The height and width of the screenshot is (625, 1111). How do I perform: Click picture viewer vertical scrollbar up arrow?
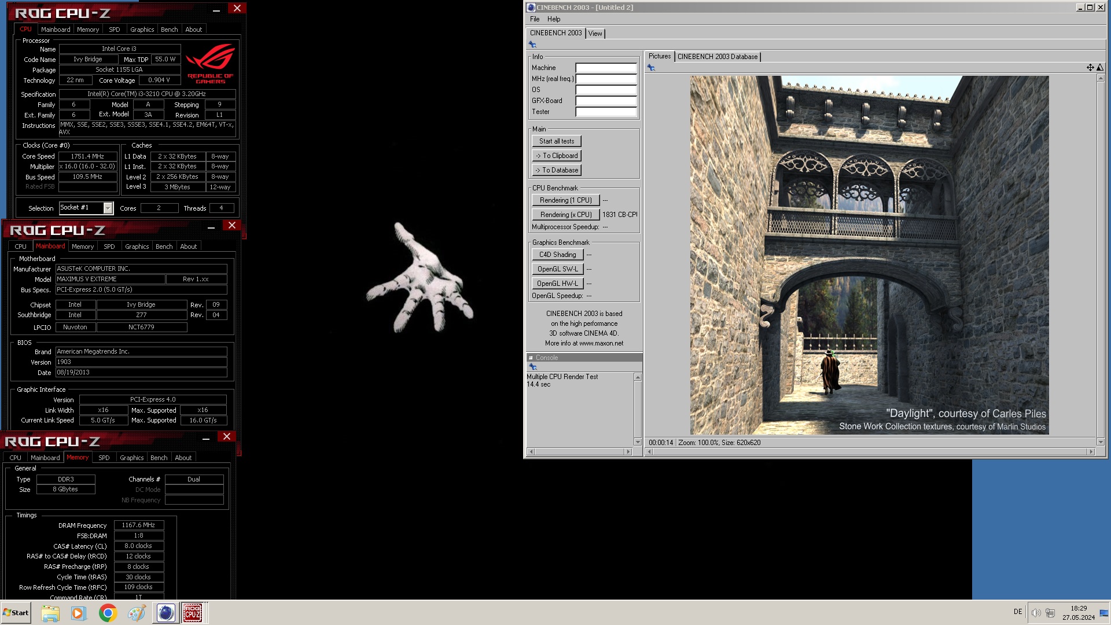(1100, 78)
